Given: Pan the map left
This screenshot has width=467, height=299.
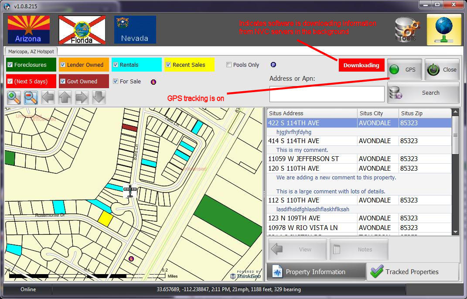Looking at the screenshot, I should coord(48,97).
